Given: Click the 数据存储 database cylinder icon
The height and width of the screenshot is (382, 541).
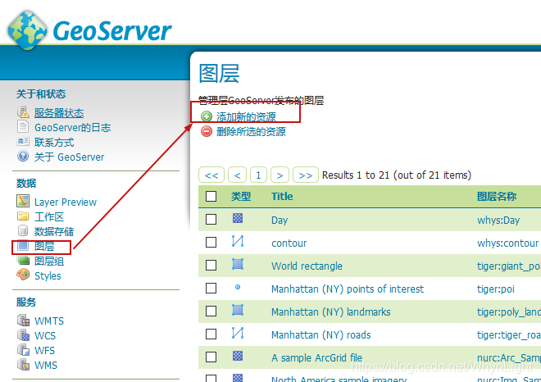Looking at the screenshot, I should (23, 231).
